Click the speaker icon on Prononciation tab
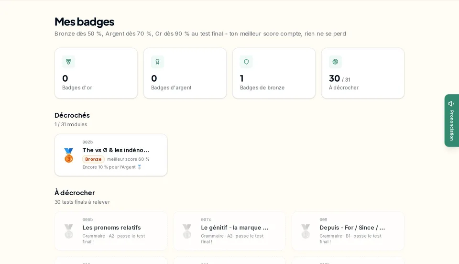 (451, 104)
